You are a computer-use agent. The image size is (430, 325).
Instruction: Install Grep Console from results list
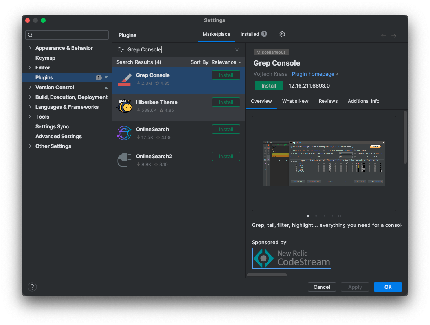click(x=226, y=75)
